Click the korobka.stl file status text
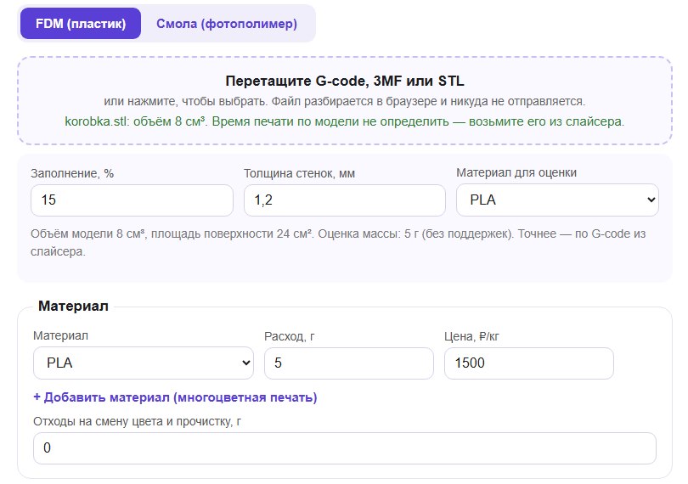 [x=345, y=121]
